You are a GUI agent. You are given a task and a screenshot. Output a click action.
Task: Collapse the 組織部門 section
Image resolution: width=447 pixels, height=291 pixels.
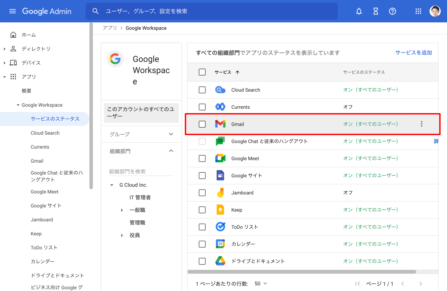coord(171,151)
